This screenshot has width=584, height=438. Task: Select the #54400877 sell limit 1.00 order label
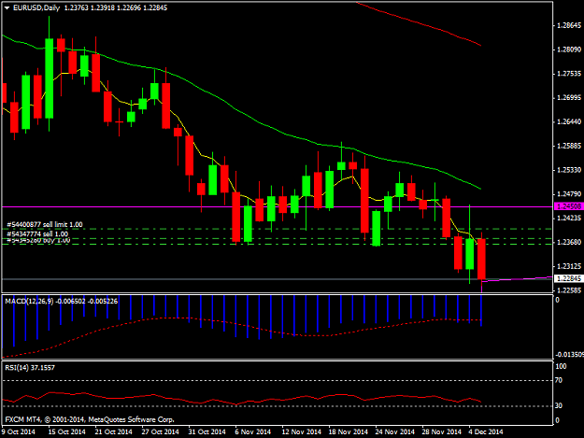coord(45,224)
